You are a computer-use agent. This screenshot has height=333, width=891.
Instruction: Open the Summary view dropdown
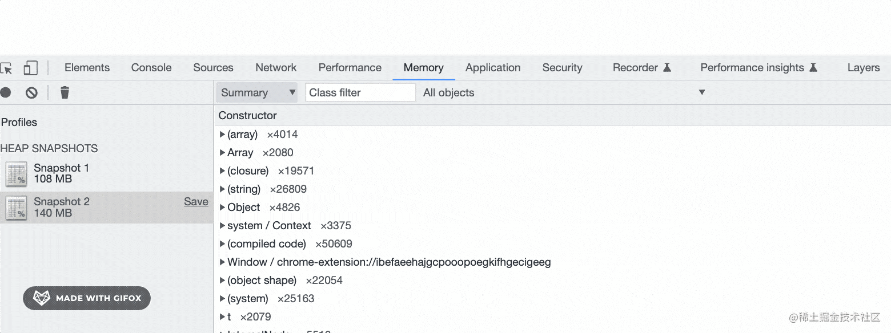coord(256,92)
